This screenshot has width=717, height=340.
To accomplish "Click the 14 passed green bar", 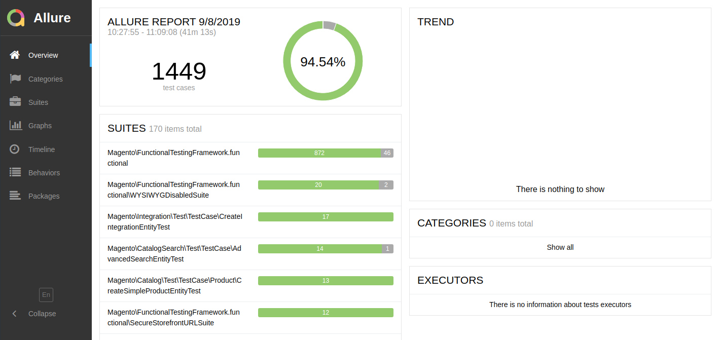I will pyautogui.click(x=320, y=249).
